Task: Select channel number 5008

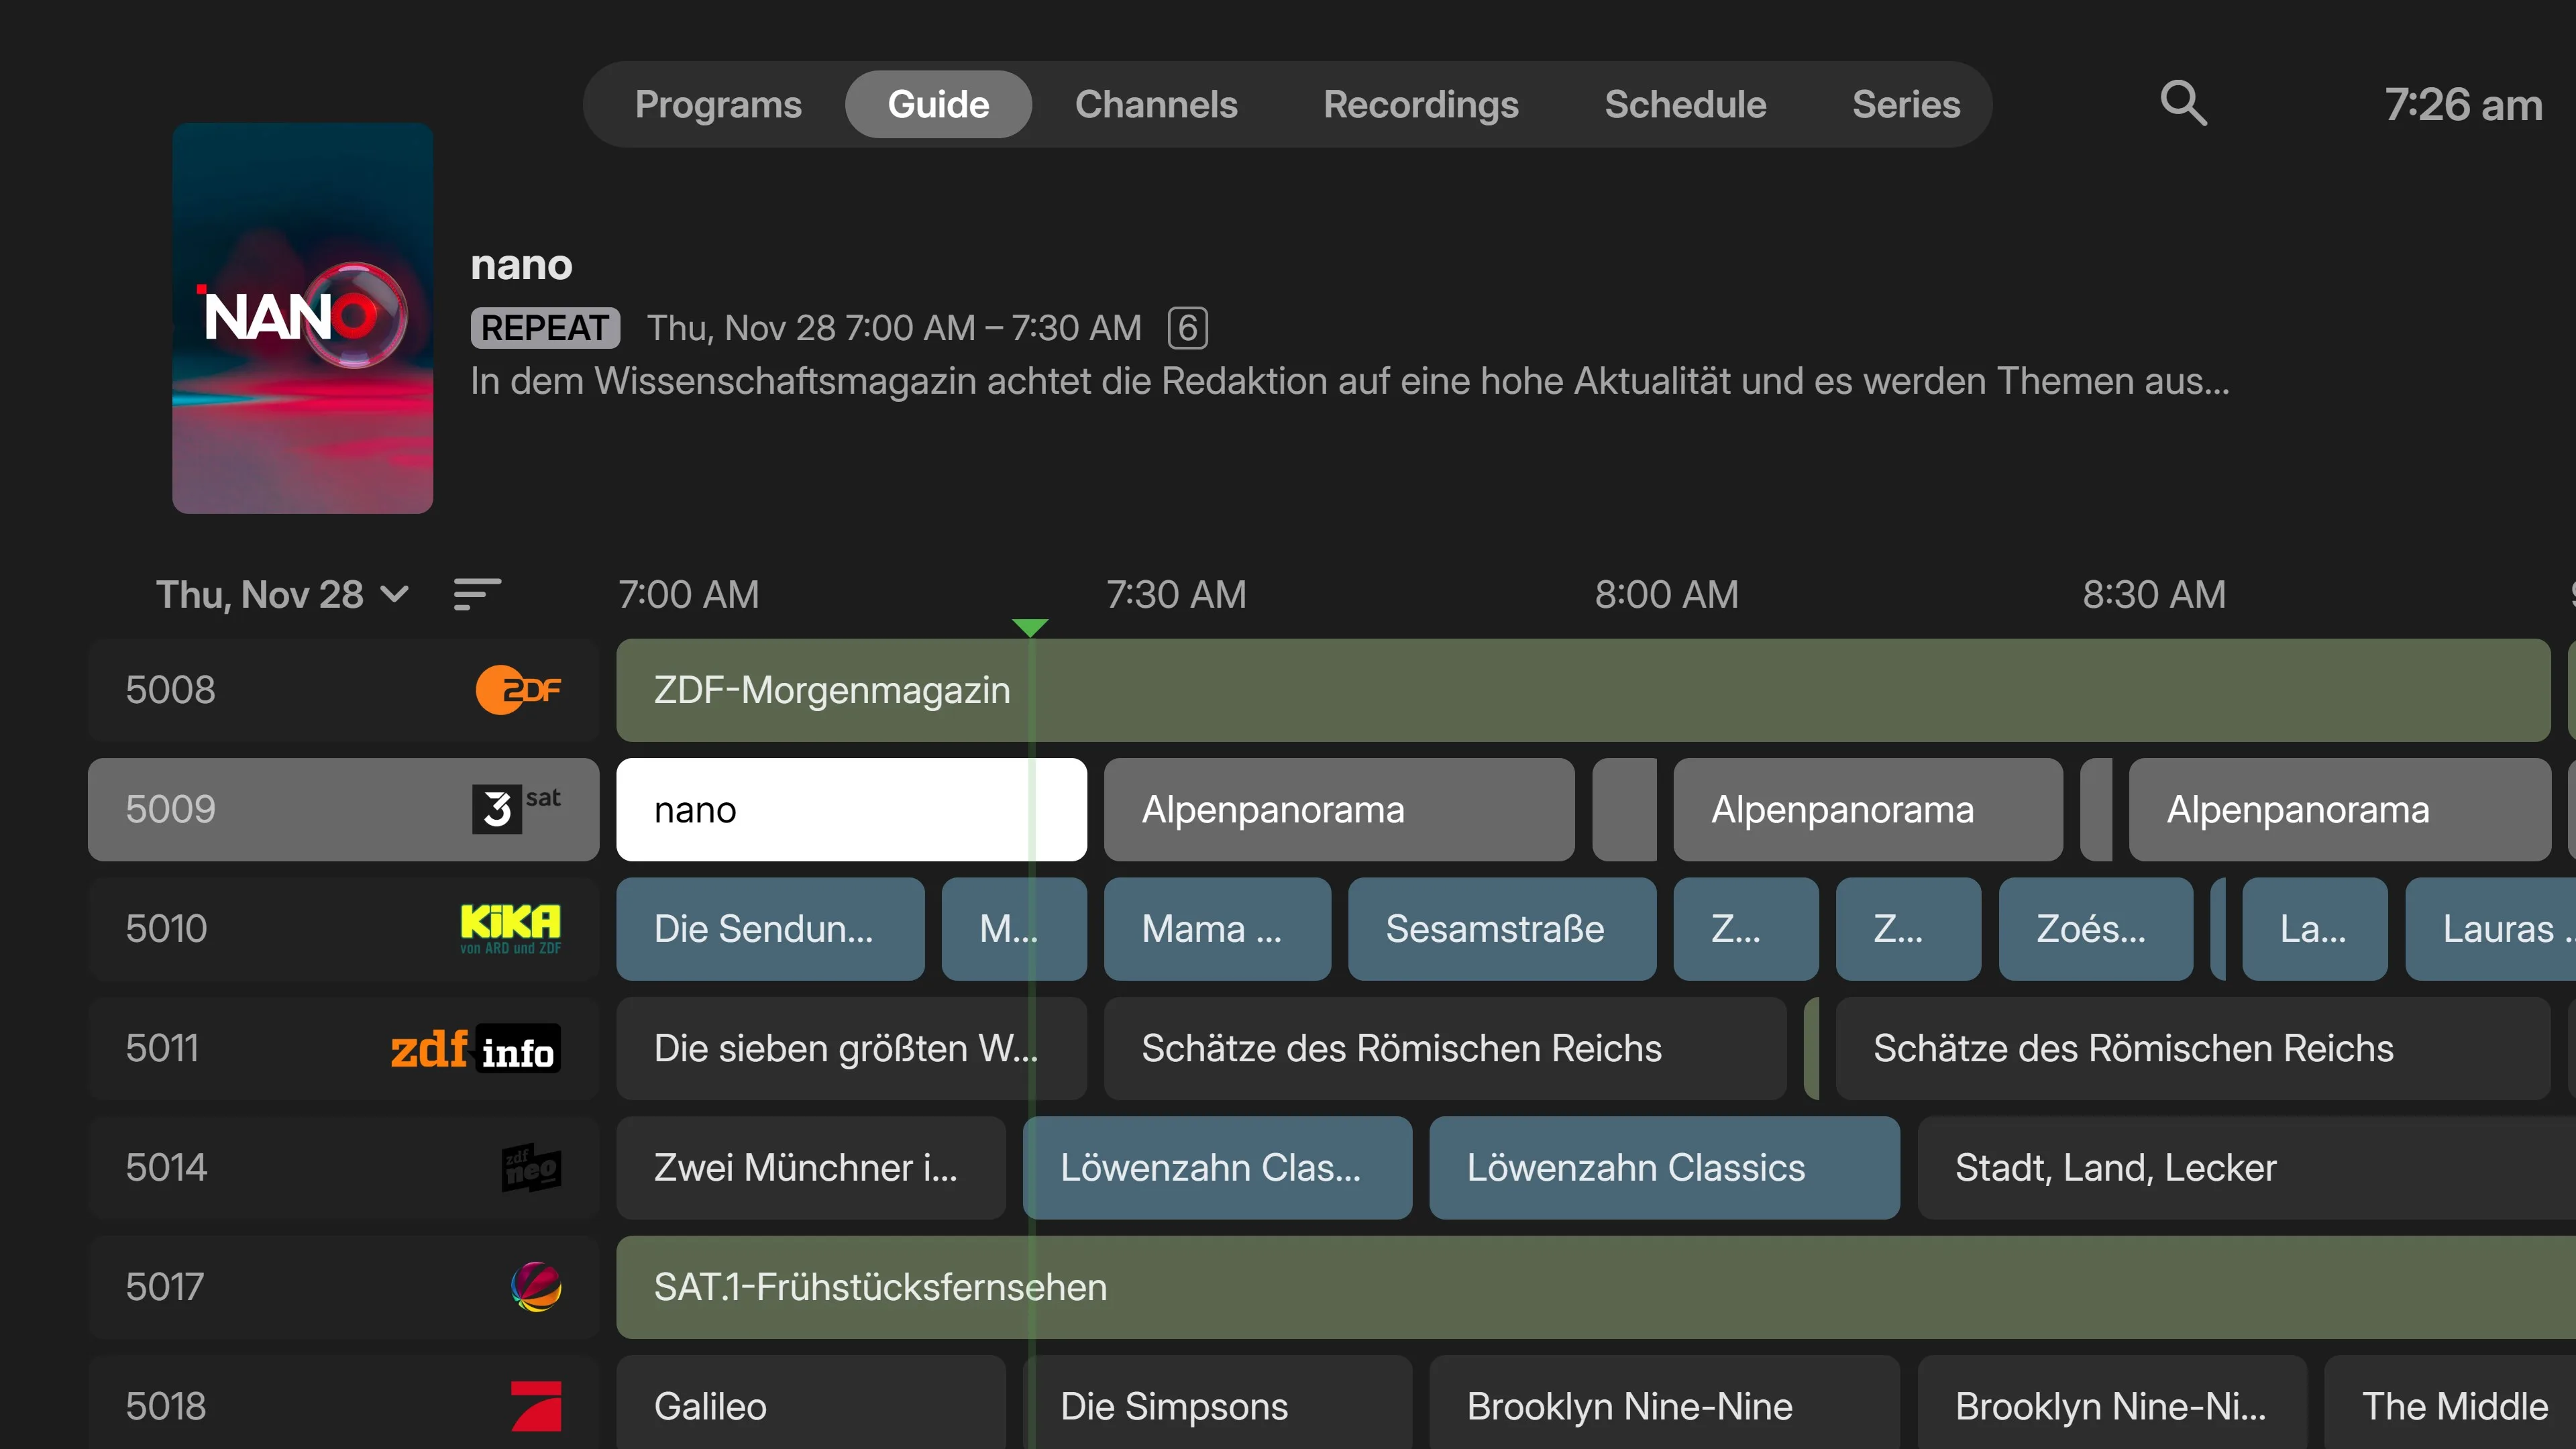Action: click(170, 690)
